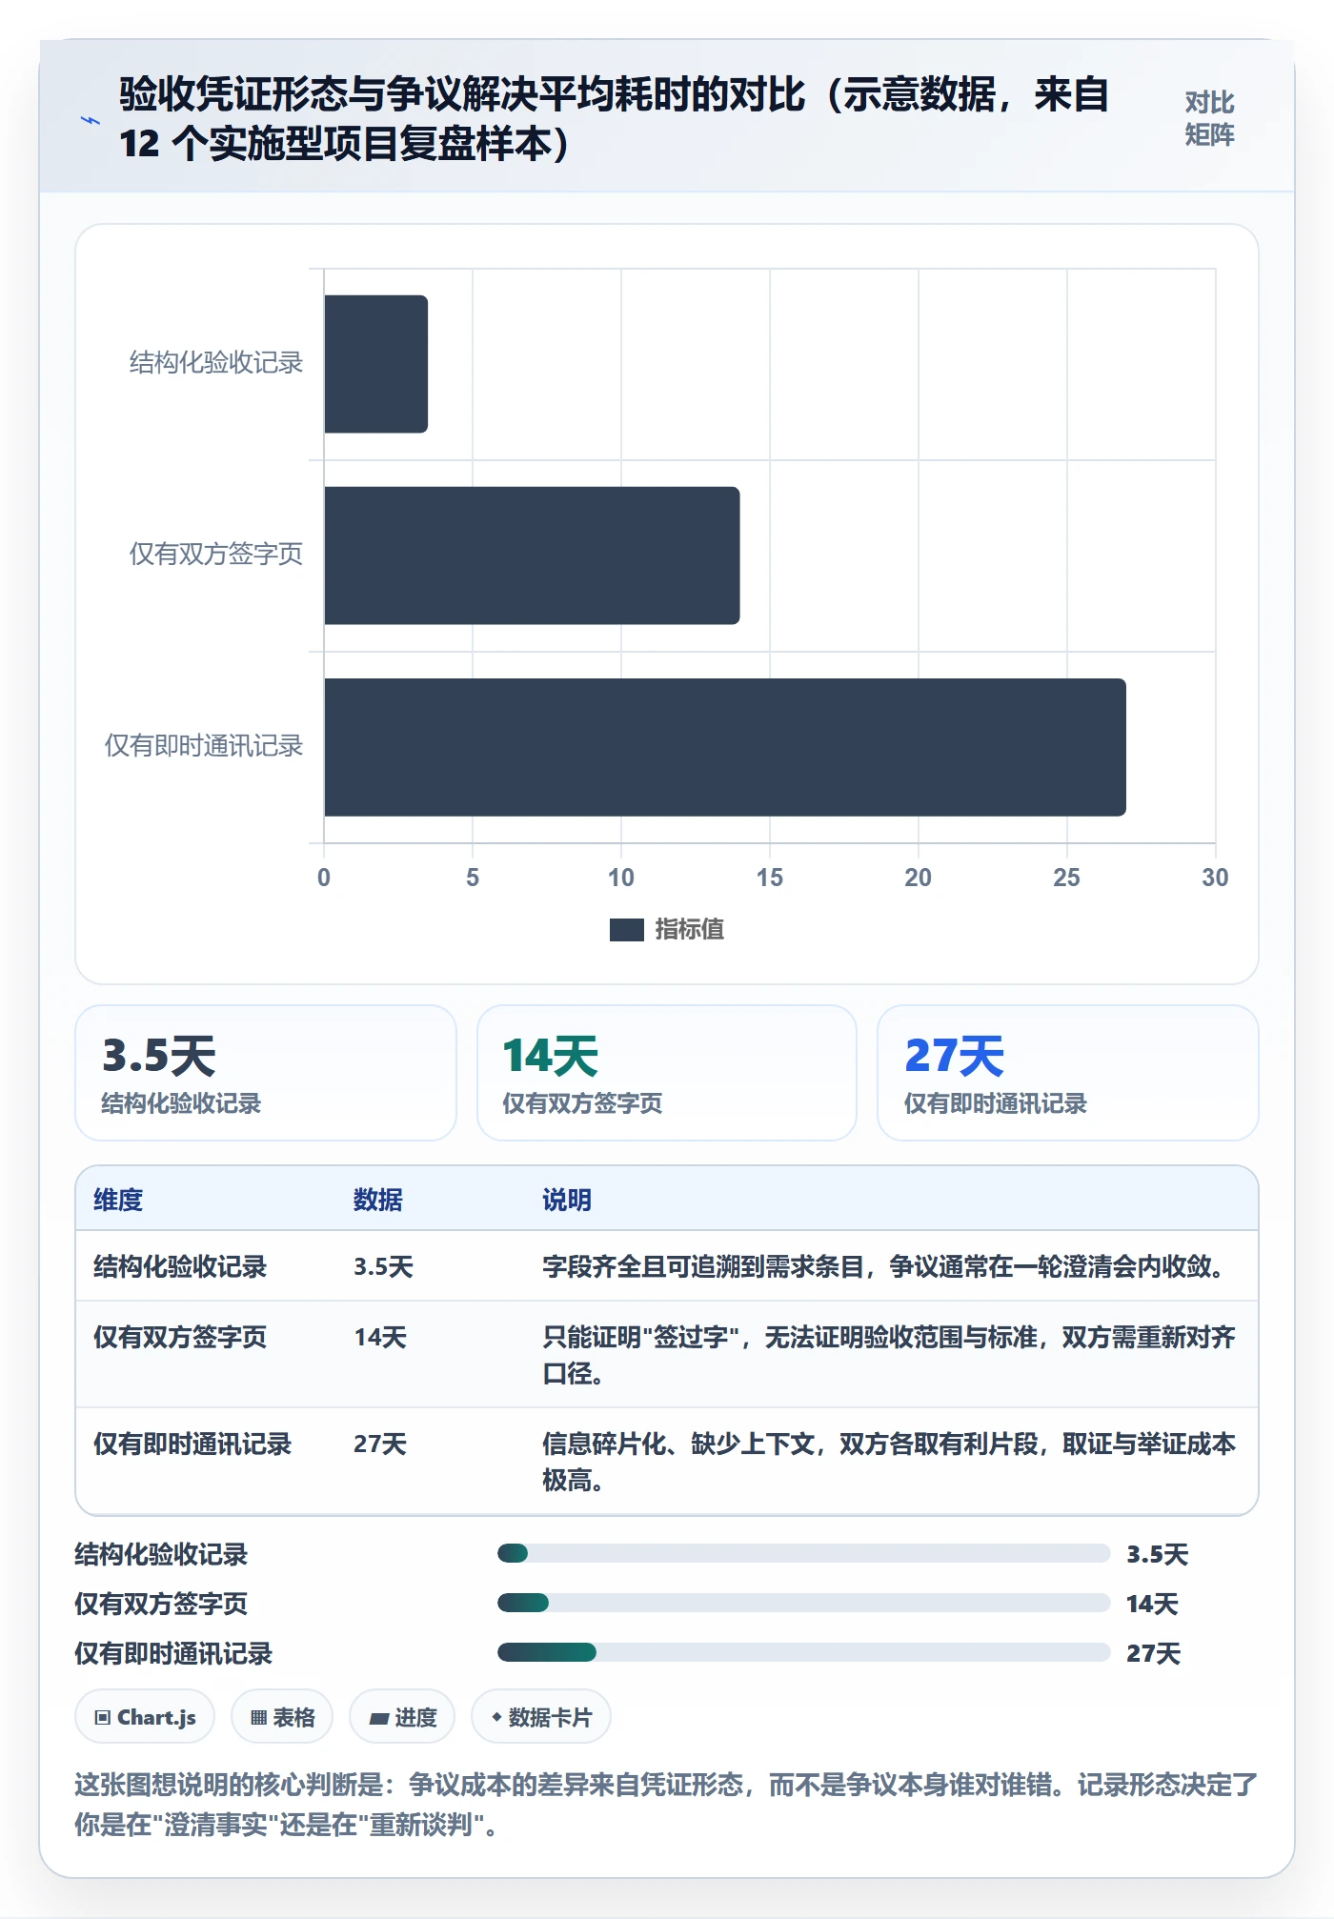This screenshot has width=1334, height=1919.
Task: Click the 结构化验收记录 y-axis label
Action: [216, 363]
